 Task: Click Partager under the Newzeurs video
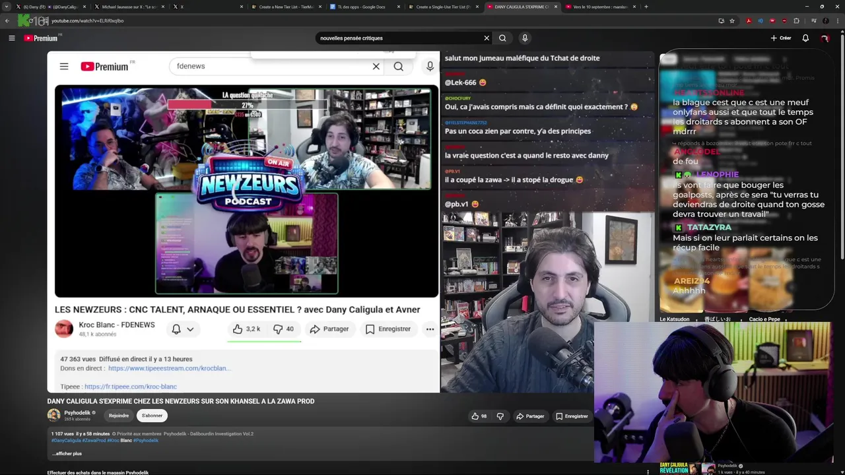point(329,329)
